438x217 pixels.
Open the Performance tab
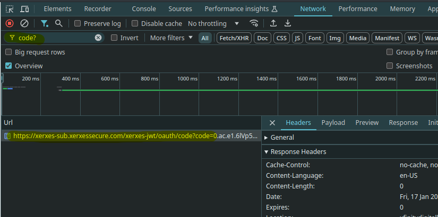tap(358, 9)
